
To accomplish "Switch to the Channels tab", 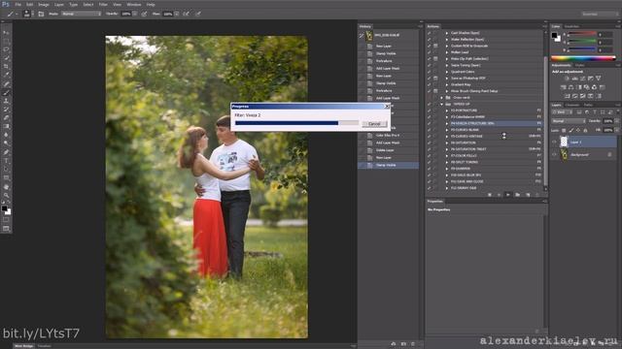I will click(x=572, y=105).
